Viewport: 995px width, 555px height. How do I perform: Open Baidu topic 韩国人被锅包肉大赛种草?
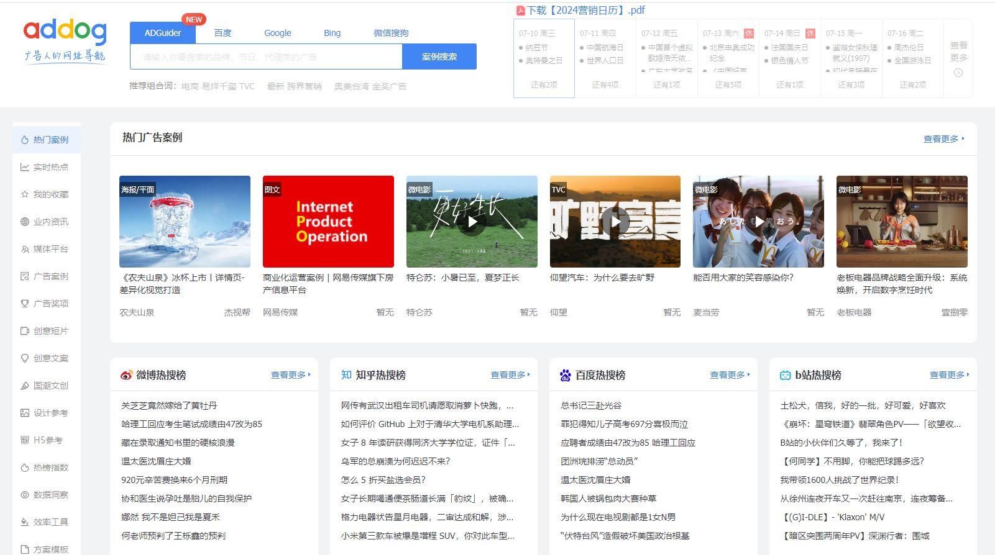click(x=608, y=499)
